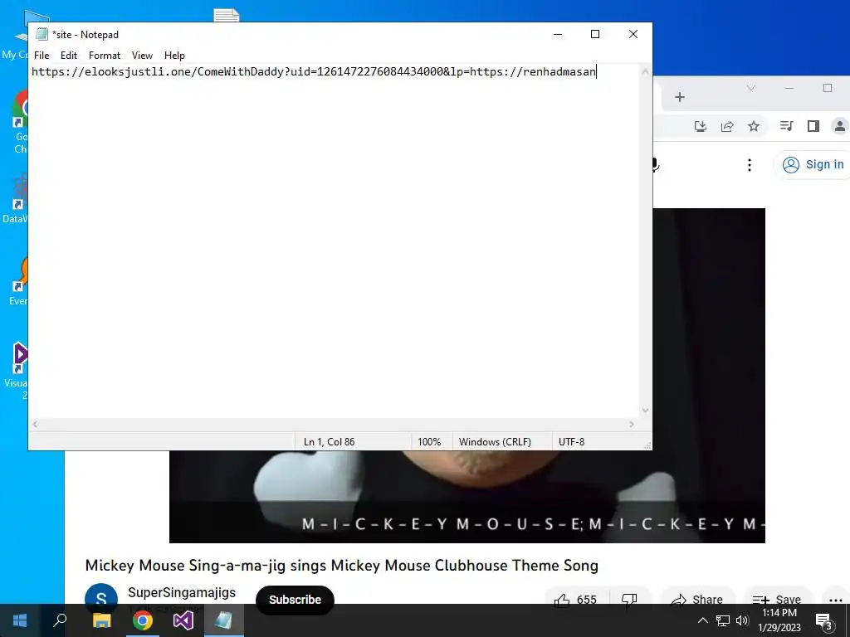The width and height of the screenshot is (850, 637).
Task: Click Notepad vertical scrollbar down arrow
Action: pyautogui.click(x=645, y=410)
